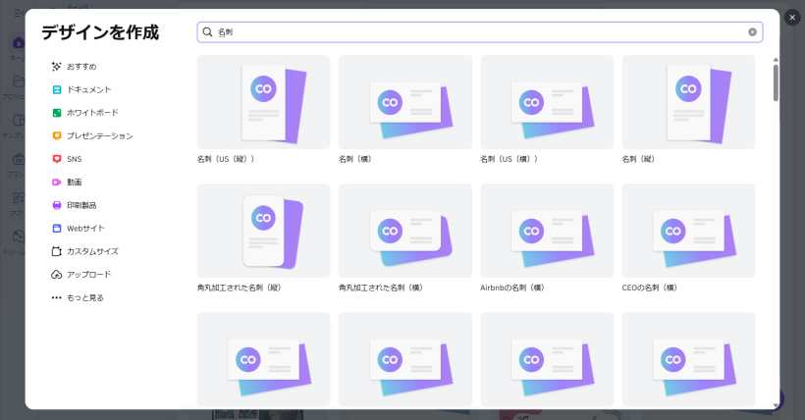Open the Airbnbの名刺（横） link

point(512,288)
